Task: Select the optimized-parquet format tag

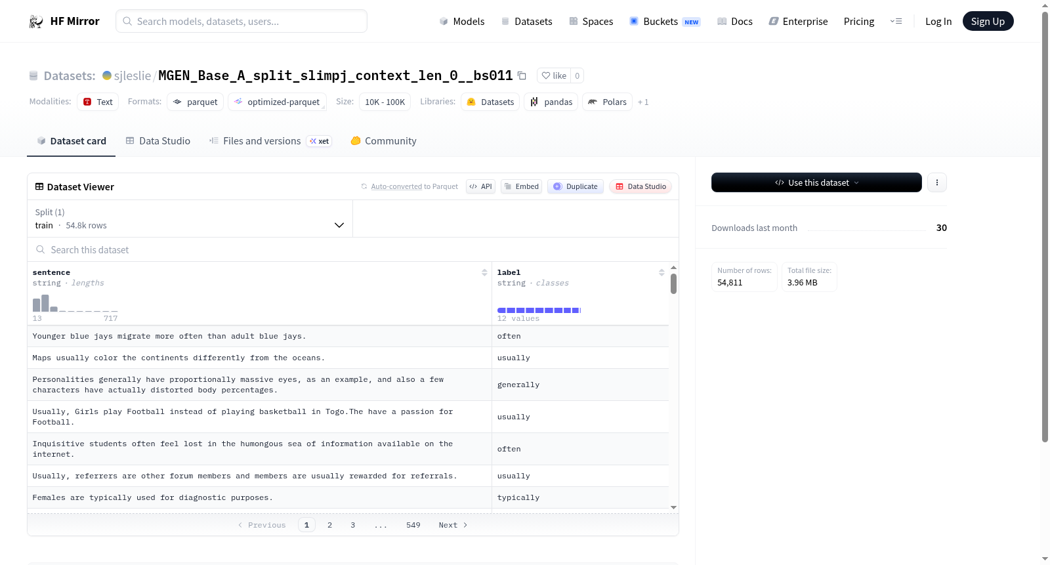Action: coord(277,102)
